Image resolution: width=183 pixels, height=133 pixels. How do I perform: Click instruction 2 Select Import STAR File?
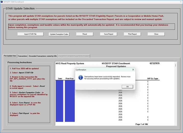pyautogui.click(x=22, y=73)
